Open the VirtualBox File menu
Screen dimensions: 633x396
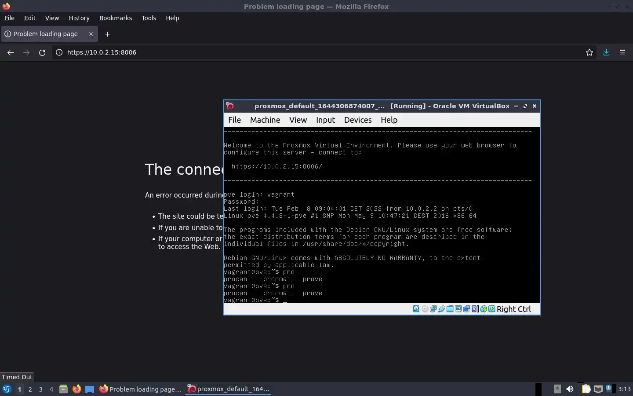point(234,120)
